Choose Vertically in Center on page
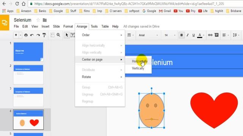The image size is (243, 136). tap(138, 68)
